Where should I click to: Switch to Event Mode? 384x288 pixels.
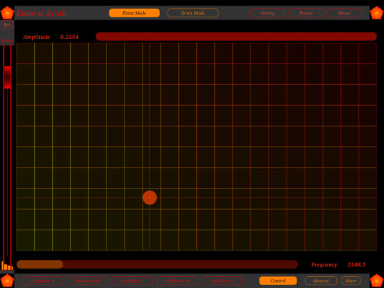134,13
